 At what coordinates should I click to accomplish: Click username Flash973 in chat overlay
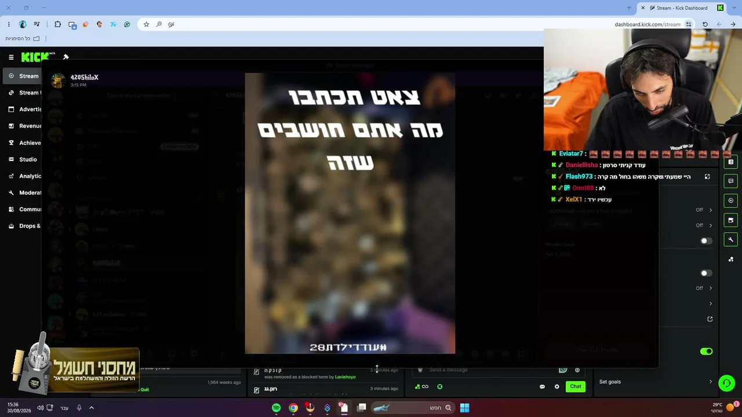point(579,177)
